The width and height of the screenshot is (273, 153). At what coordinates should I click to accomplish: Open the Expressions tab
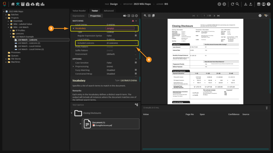coord(79,16)
